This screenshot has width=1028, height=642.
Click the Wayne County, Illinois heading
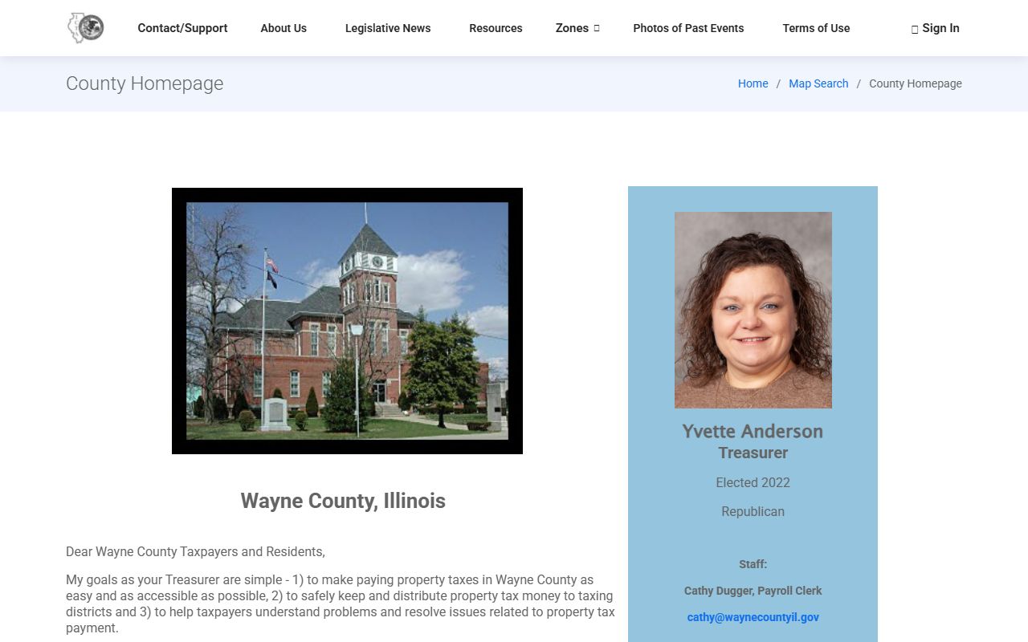coord(343,501)
